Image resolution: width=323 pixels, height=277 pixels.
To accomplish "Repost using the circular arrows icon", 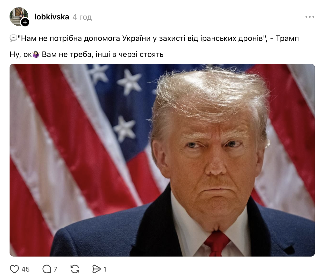I will (75, 269).
